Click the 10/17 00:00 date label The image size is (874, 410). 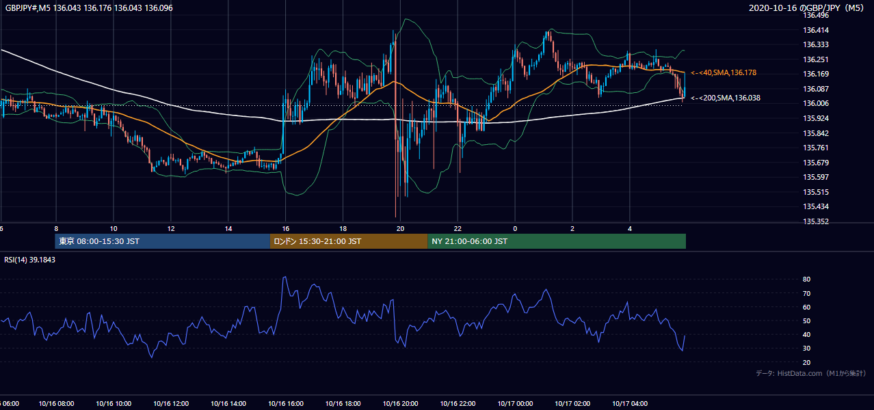pos(516,404)
